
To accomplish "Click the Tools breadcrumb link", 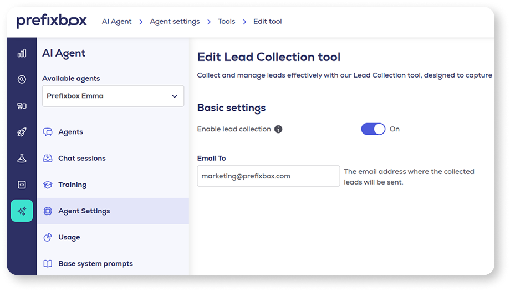I will pyautogui.click(x=226, y=22).
